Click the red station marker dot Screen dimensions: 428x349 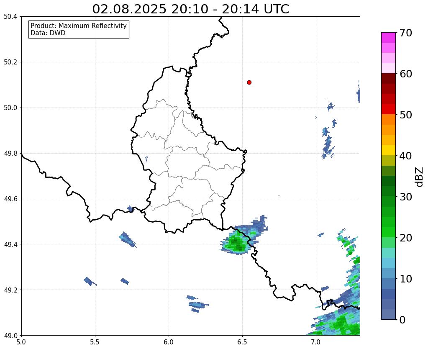click(249, 82)
